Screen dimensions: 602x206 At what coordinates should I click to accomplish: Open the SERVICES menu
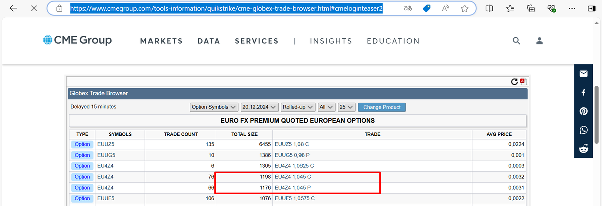pyautogui.click(x=257, y=41)
